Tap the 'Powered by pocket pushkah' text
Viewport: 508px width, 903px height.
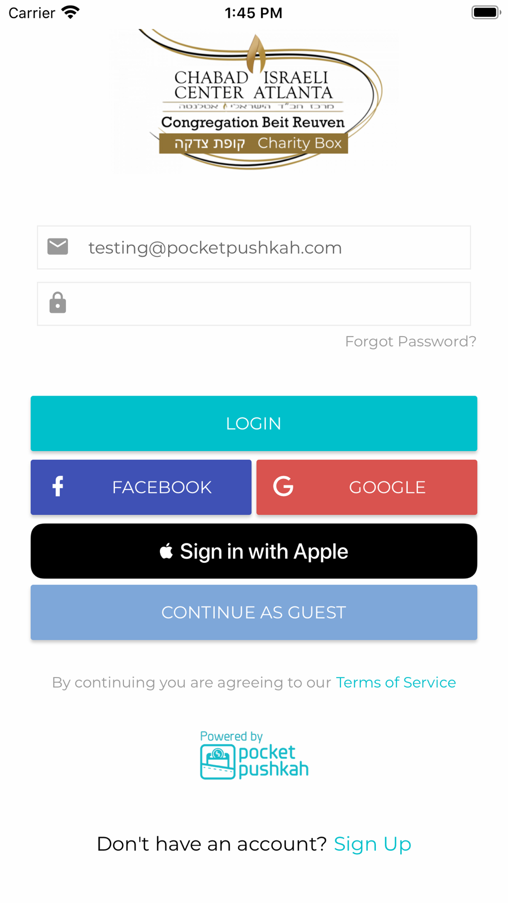pyautogui.click(x=254, y=755)
